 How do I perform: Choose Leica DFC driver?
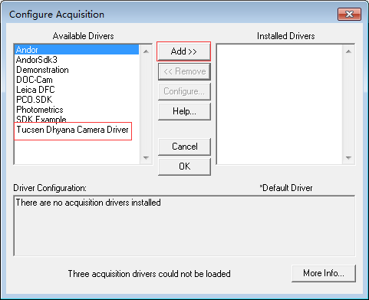coord(77,90)
